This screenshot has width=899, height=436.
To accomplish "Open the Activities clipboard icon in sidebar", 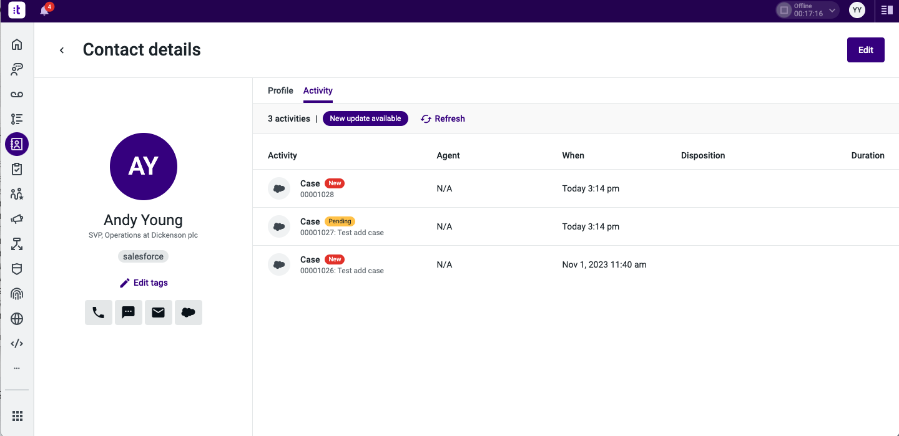I will click(x=17, y=168).
